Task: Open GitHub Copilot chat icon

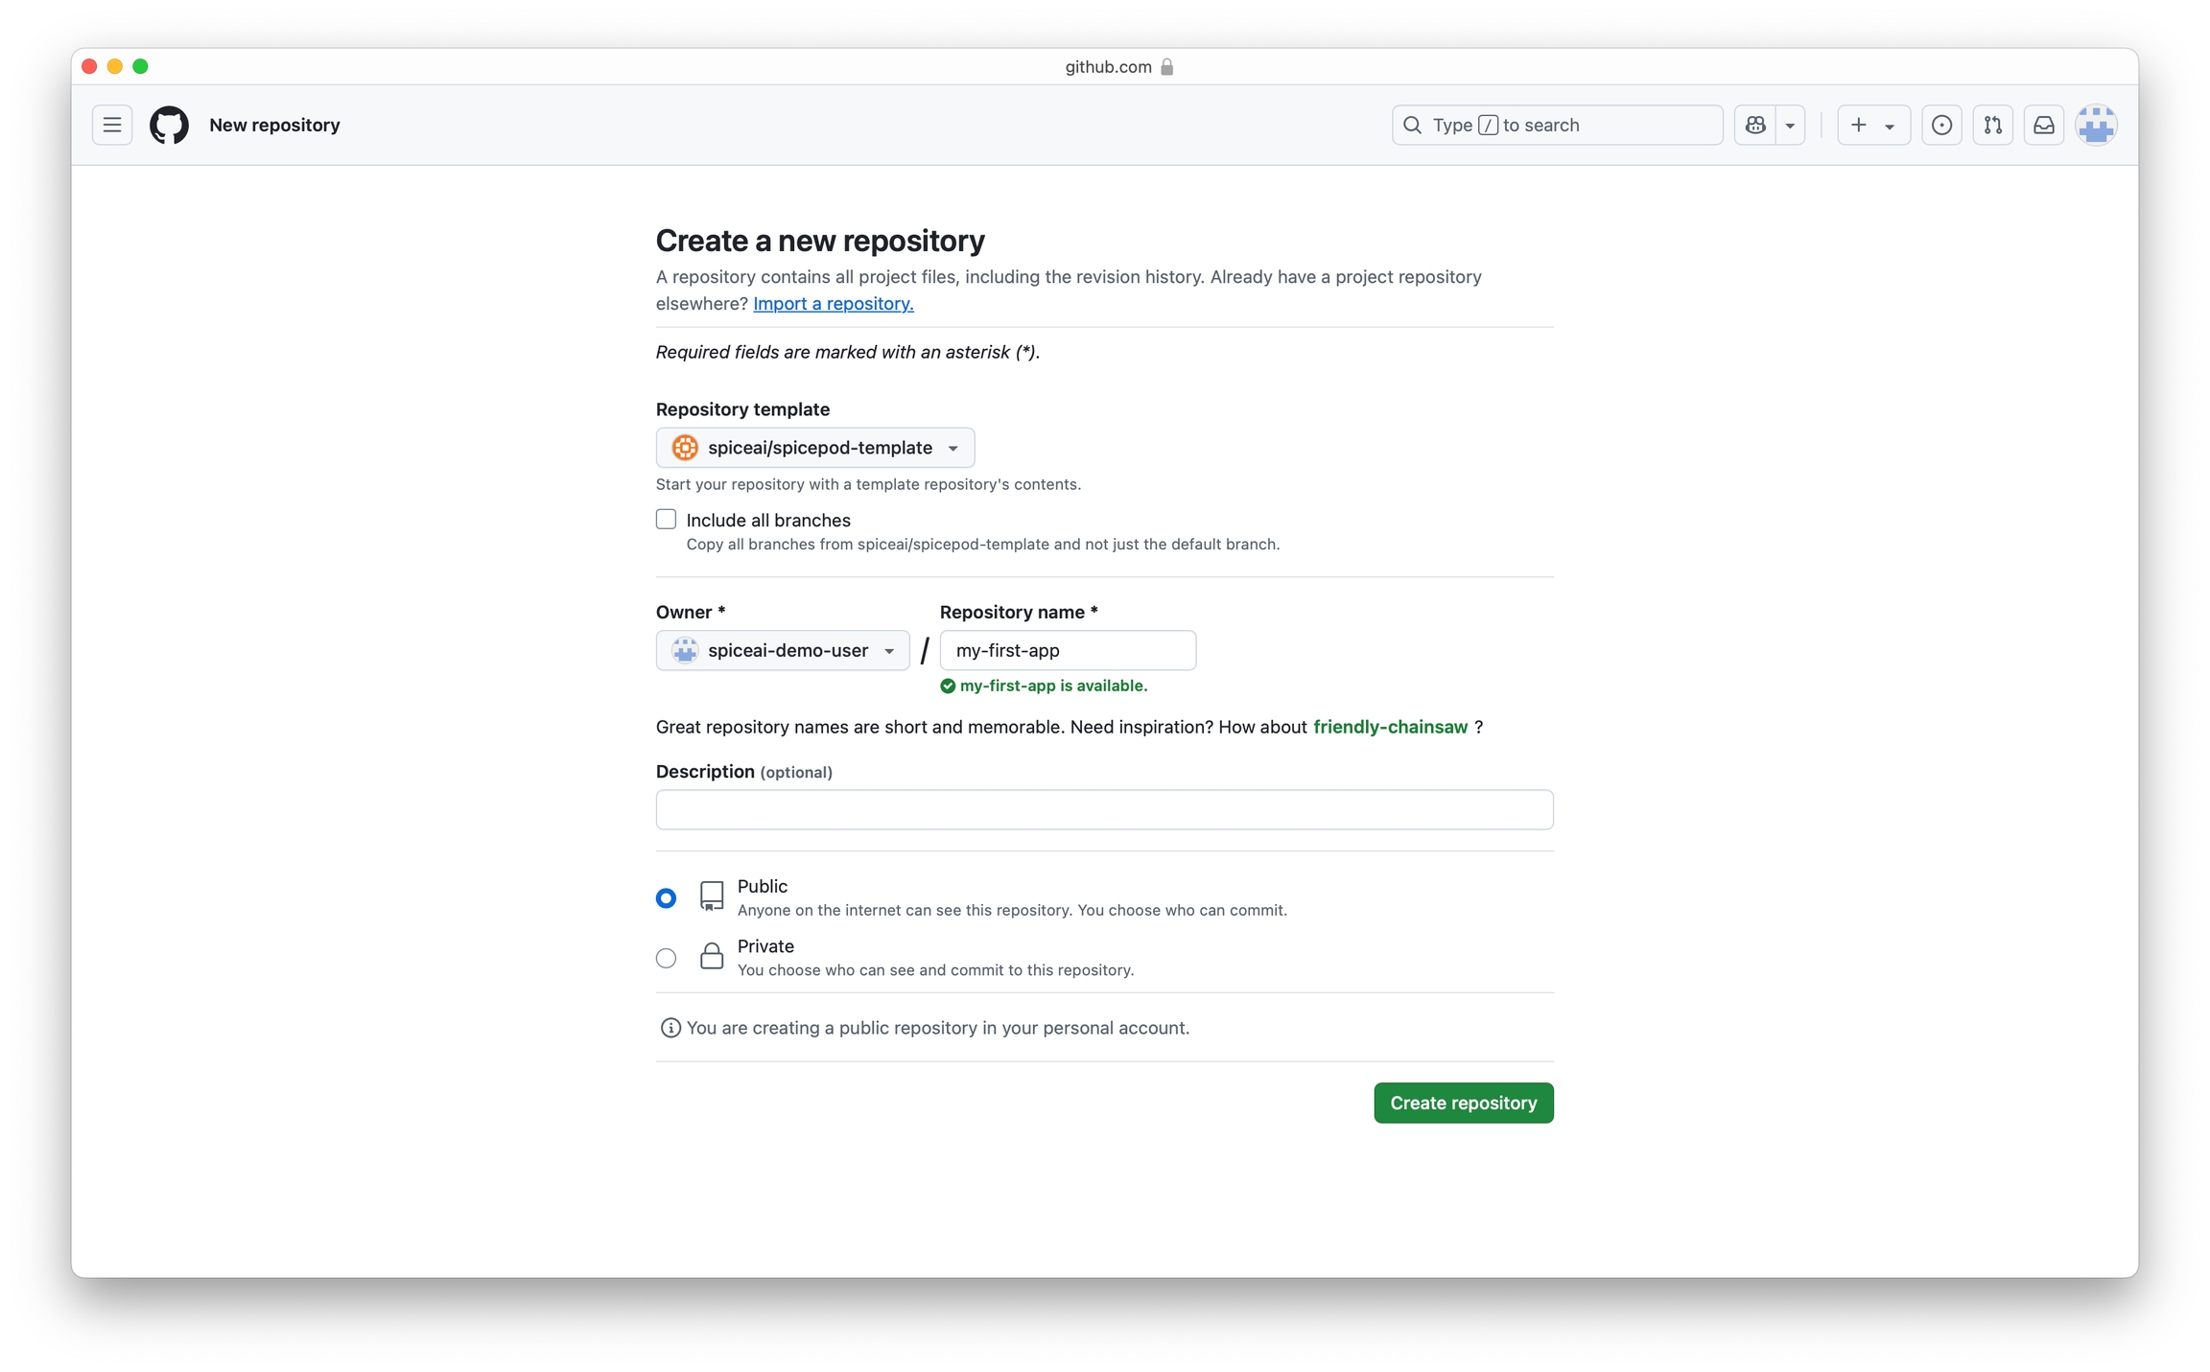Action: point(1755,125)
